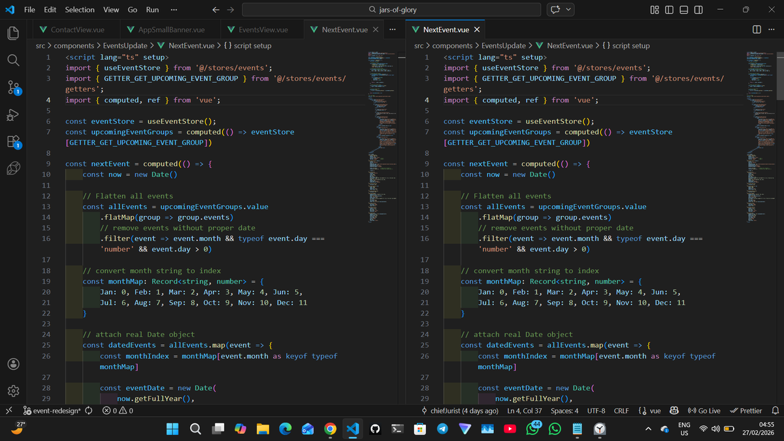This screenshot has height=441, width=784.
Task: Open the Edit menu
Action: 50,10
